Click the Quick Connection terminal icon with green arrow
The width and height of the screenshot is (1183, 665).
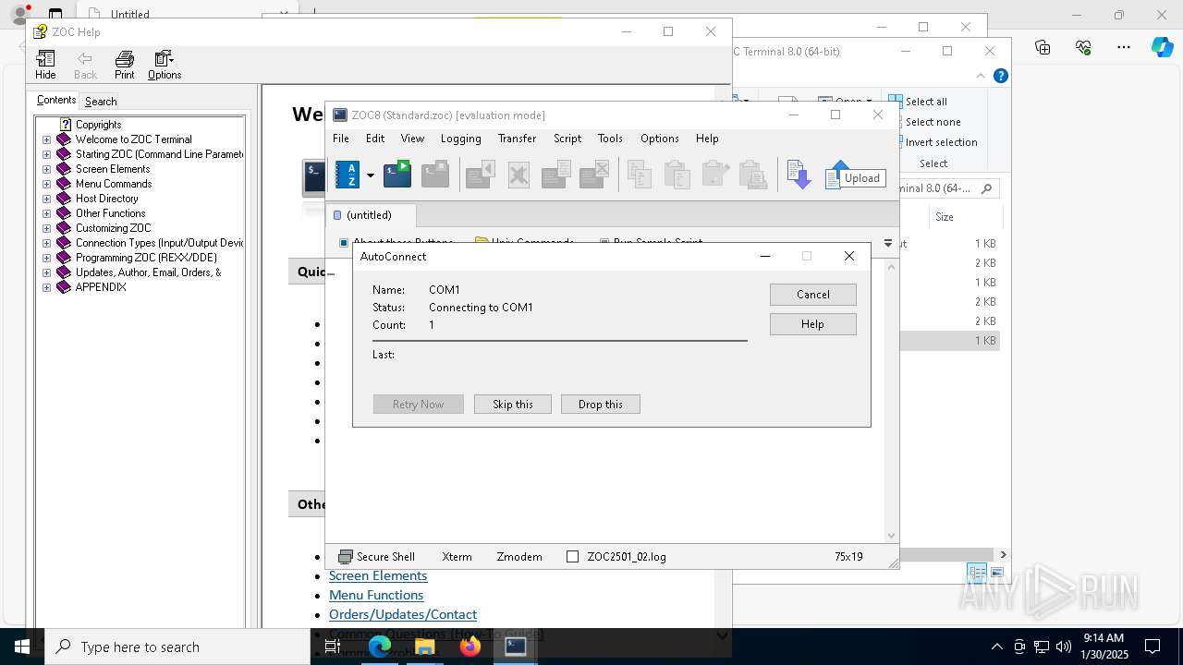point(397,174)
